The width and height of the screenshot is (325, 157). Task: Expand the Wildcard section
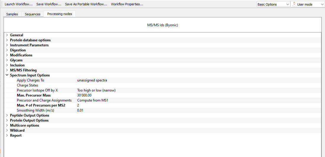tap(7, 130)
